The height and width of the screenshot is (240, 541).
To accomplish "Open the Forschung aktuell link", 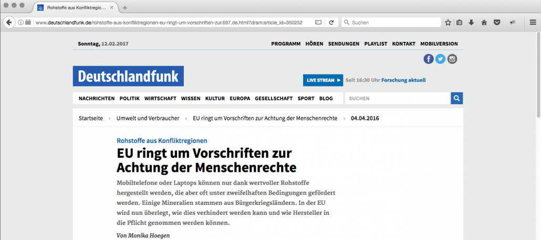I will [x=403, y=80].
